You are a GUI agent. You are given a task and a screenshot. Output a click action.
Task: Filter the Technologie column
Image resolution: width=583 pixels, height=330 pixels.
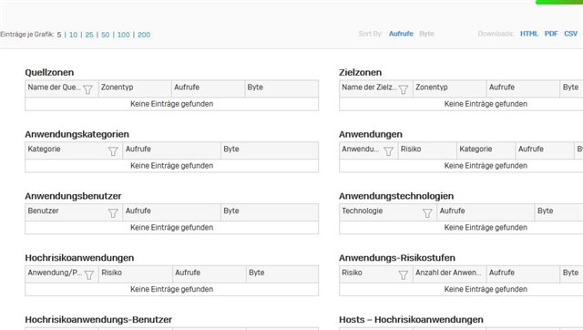427,213
